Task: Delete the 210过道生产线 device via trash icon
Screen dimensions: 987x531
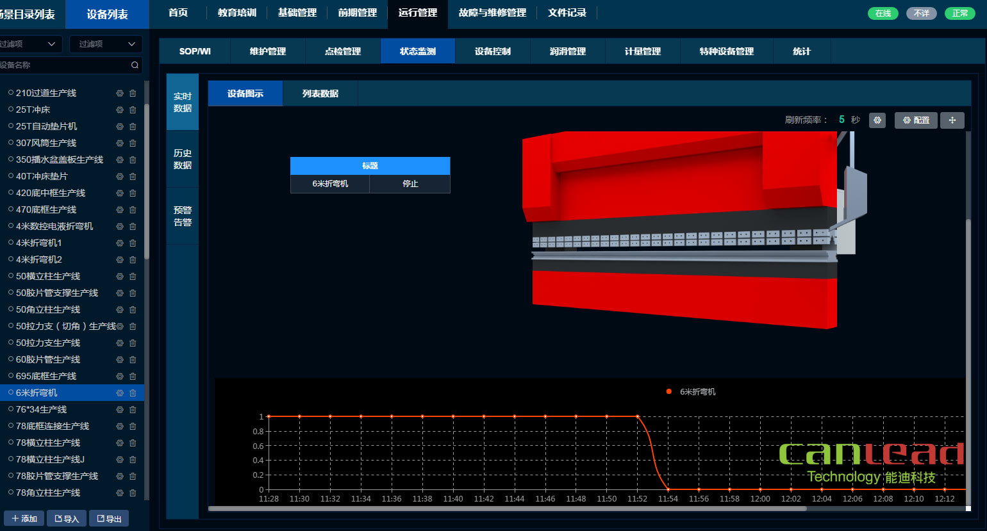Action: click(133, 93)
